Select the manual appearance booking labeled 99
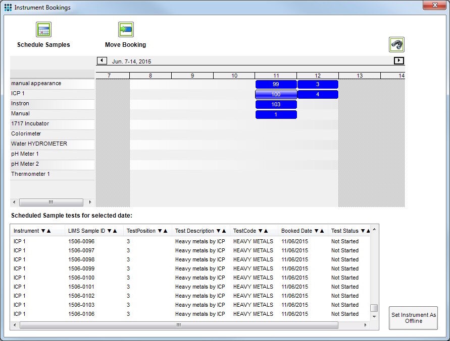The height and width of the screenshot is (341, 450). point(276,84)
